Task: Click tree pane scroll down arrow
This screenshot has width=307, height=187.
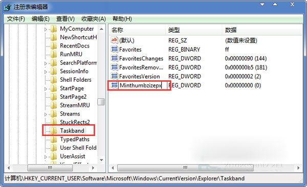Action: click(101, 160)
